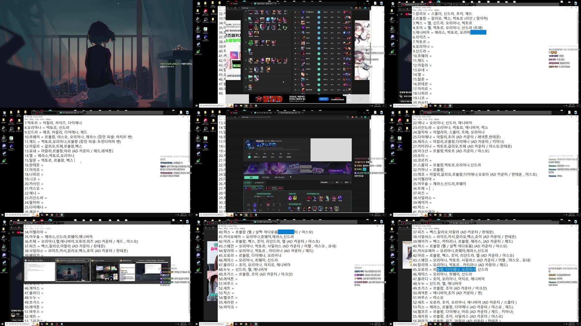Launch Chrome from the Windows taskbar

tap(246, 215)
